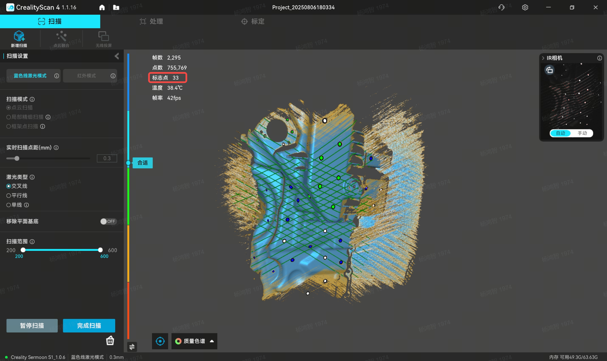Select the Parallel Lines (平行线) radio option
The width and height of the screenshot is (607, 361).
9,196
